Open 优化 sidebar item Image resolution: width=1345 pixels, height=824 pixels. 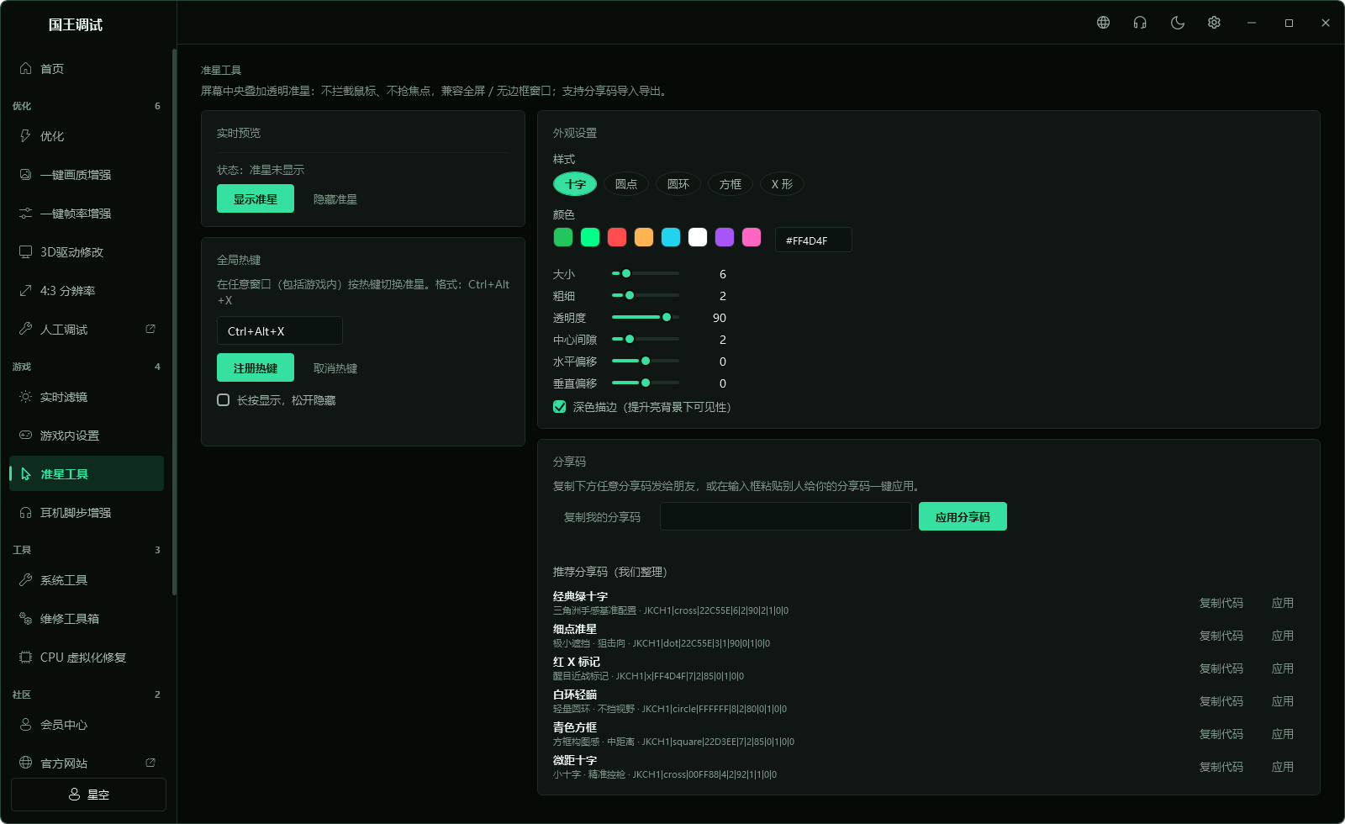tap(87, 136)
